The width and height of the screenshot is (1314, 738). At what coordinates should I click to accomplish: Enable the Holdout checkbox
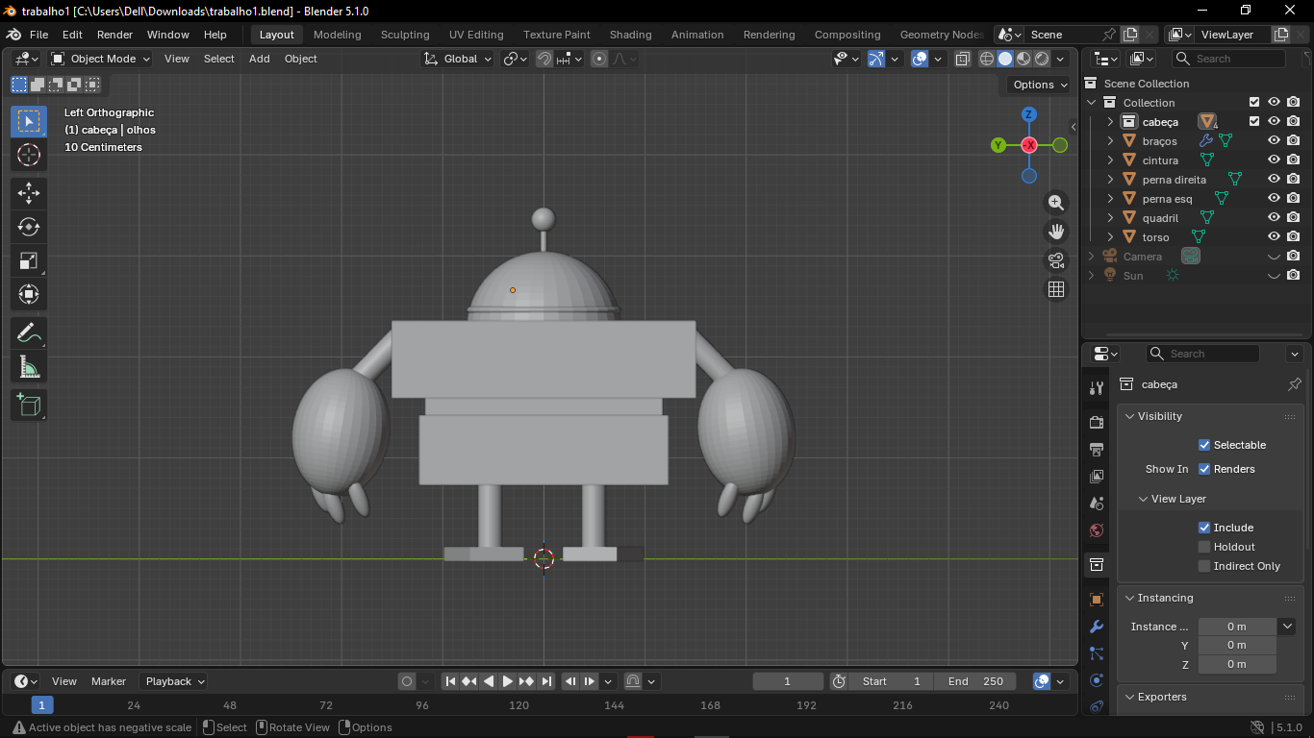pos(1203,547)
